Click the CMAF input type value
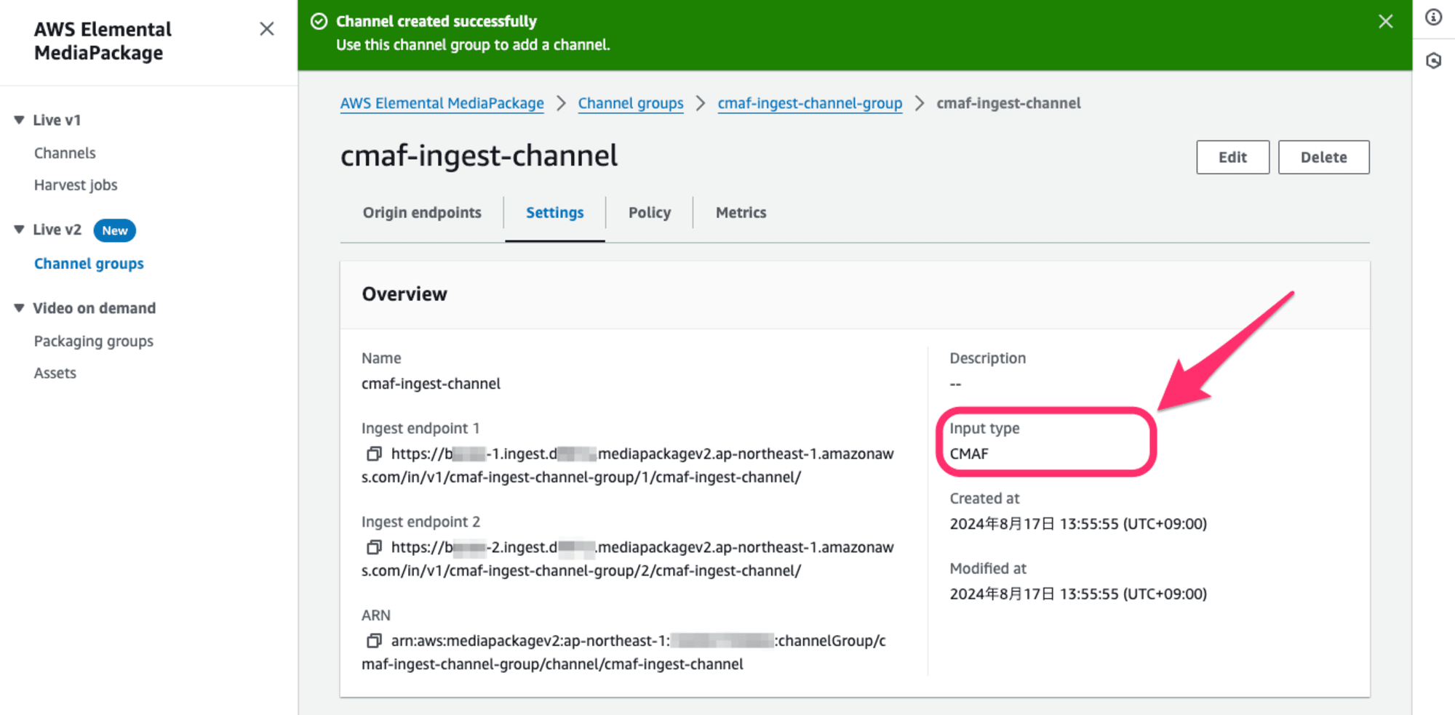The height and width of the screenshot is (715, 1455). point(969,454)
